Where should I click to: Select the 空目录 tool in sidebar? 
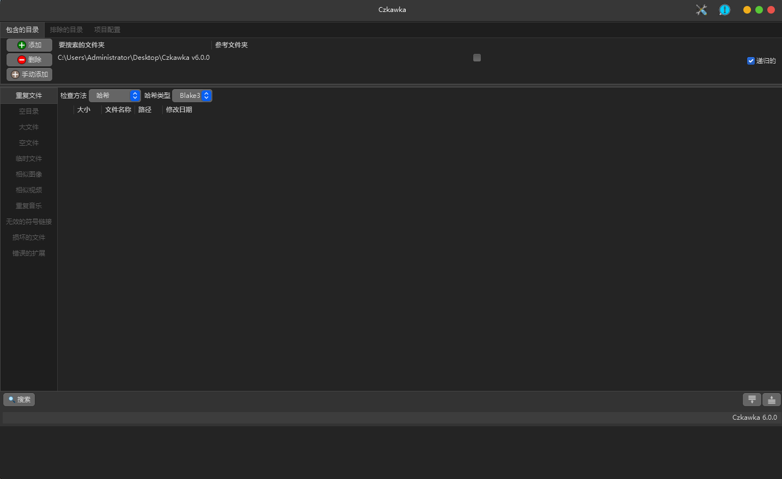tap(29, 111)
